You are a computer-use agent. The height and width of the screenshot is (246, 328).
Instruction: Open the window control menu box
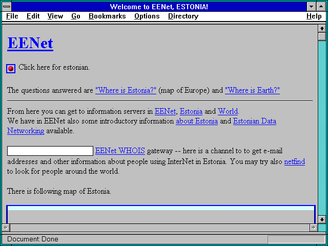click(7, 7)
